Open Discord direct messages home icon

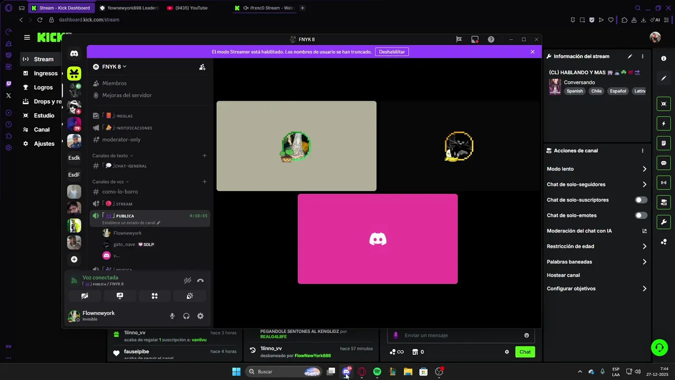click(x=74, y=54)
